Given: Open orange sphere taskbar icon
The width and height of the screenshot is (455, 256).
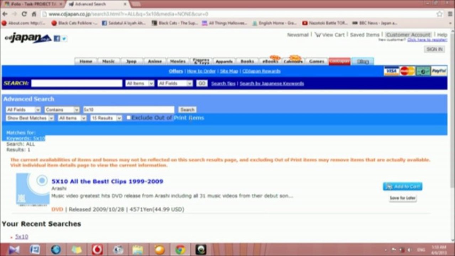Looking at the screenshot, I should tap(160, 250).
